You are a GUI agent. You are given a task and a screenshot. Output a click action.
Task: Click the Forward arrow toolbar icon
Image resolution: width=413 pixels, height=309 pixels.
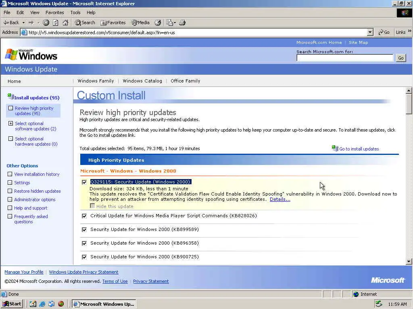(x=31, y=23)
